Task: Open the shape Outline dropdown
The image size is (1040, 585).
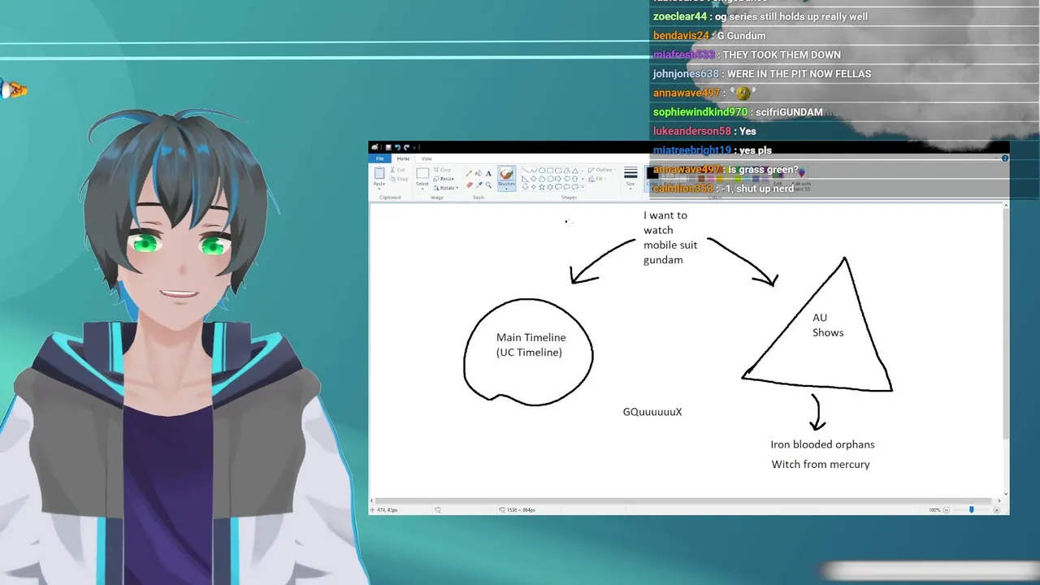Action: [x=602, y=170]
